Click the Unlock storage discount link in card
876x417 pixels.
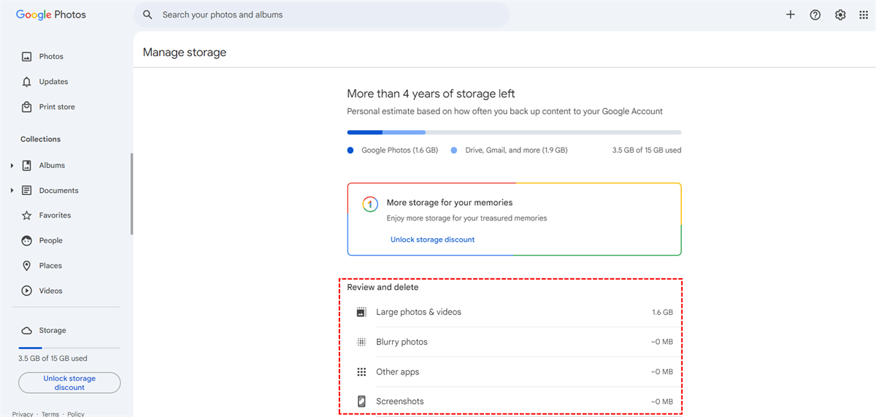(432, 240)
